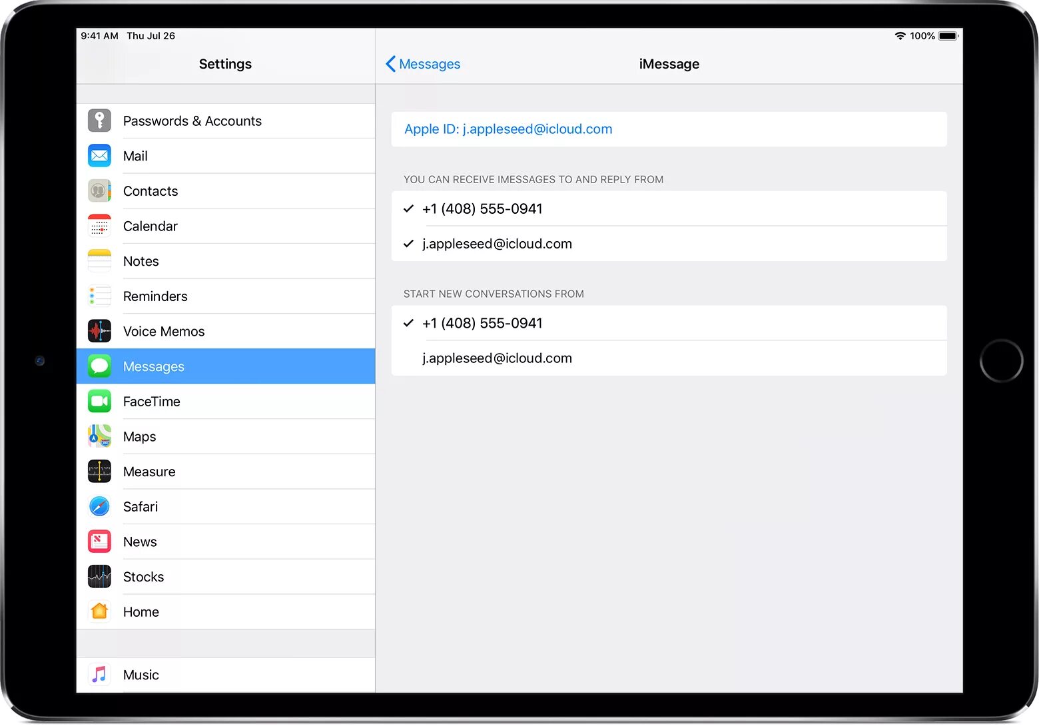This screenshot has width=1039, height=726.
Task: Tap the Notes app icon
Action: point(99,261)
